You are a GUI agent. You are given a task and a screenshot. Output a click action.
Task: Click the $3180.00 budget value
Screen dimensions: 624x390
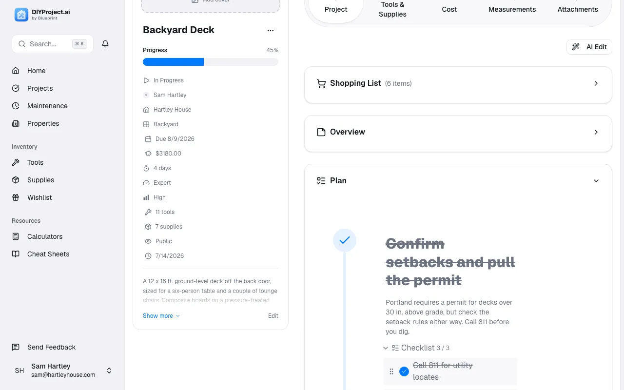[x=168, y=154]
